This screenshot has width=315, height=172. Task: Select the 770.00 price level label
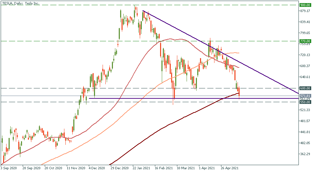pos(305,41)
